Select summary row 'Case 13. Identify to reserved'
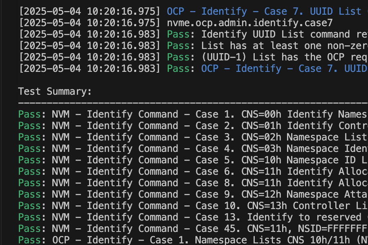The width and height of the screenshot is (368, 245). pos(193,217)
